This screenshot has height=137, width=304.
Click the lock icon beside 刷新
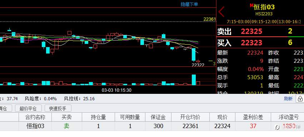[300, 99]
